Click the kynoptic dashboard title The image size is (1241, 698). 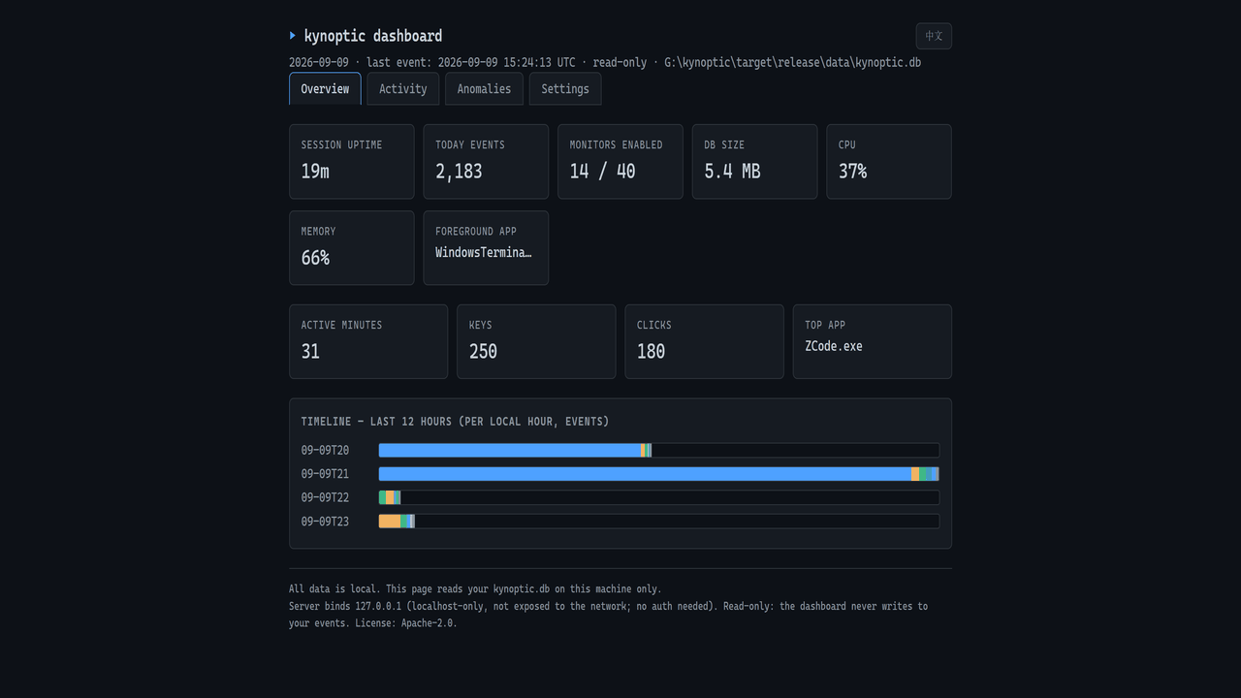click(x=373, y=36)
